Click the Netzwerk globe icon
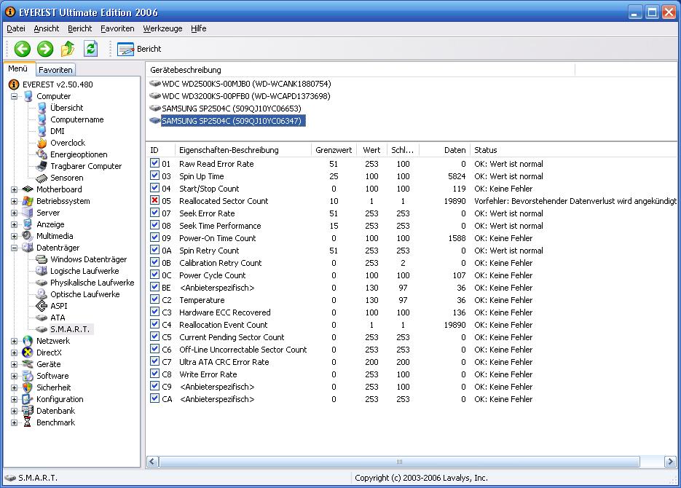The width and height of the screenshot is (681, 488). click(28, 341)
